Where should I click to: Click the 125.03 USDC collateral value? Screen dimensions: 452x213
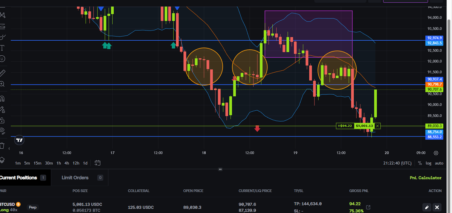click(x=141, y=207)
